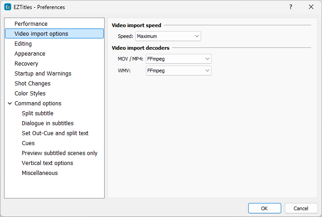
Task: Select Vertical text options entry
Action: pos(47,163)
